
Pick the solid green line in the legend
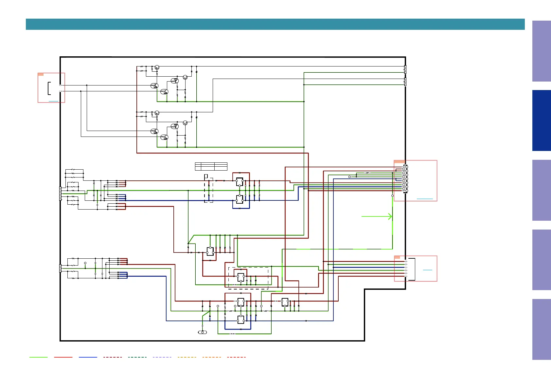(38, 357)
